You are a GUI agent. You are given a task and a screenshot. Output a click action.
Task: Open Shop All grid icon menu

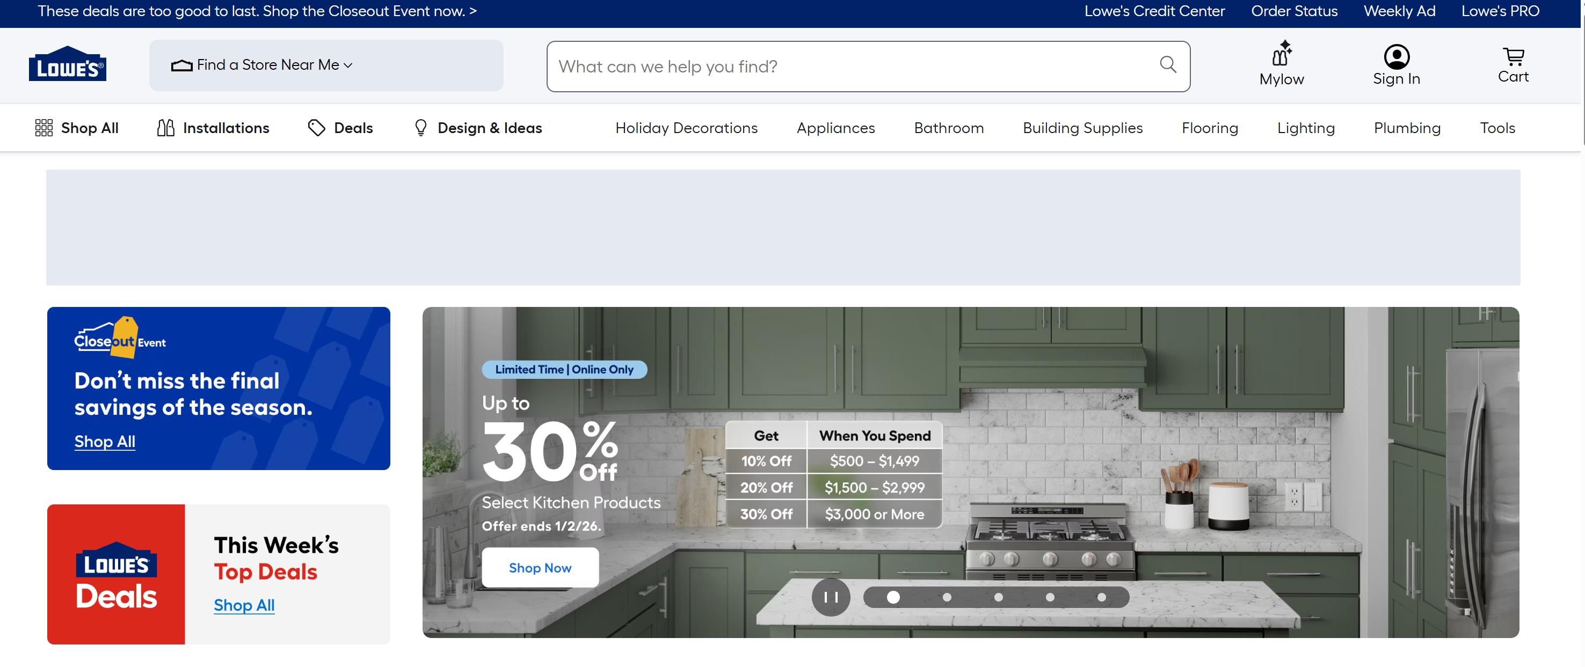click(x=43, y=128)
